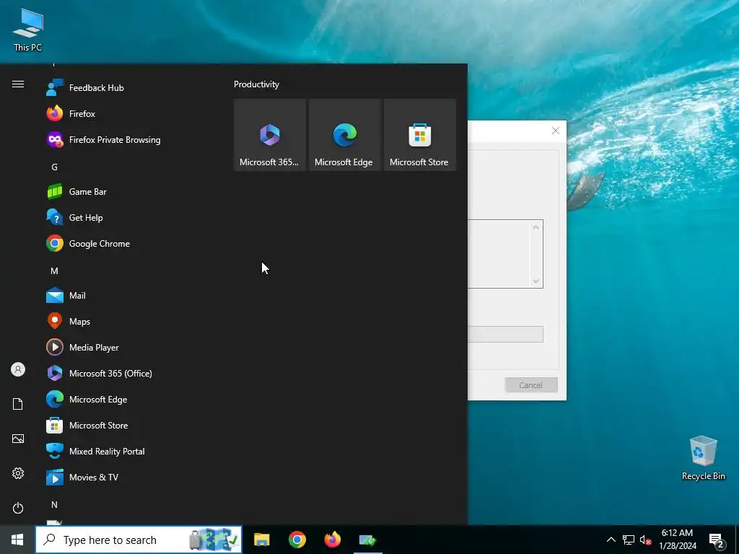This screenshot has width=739, height=554.
Task: Open the clock and date flyout
Action: click(x=677, y=540)
